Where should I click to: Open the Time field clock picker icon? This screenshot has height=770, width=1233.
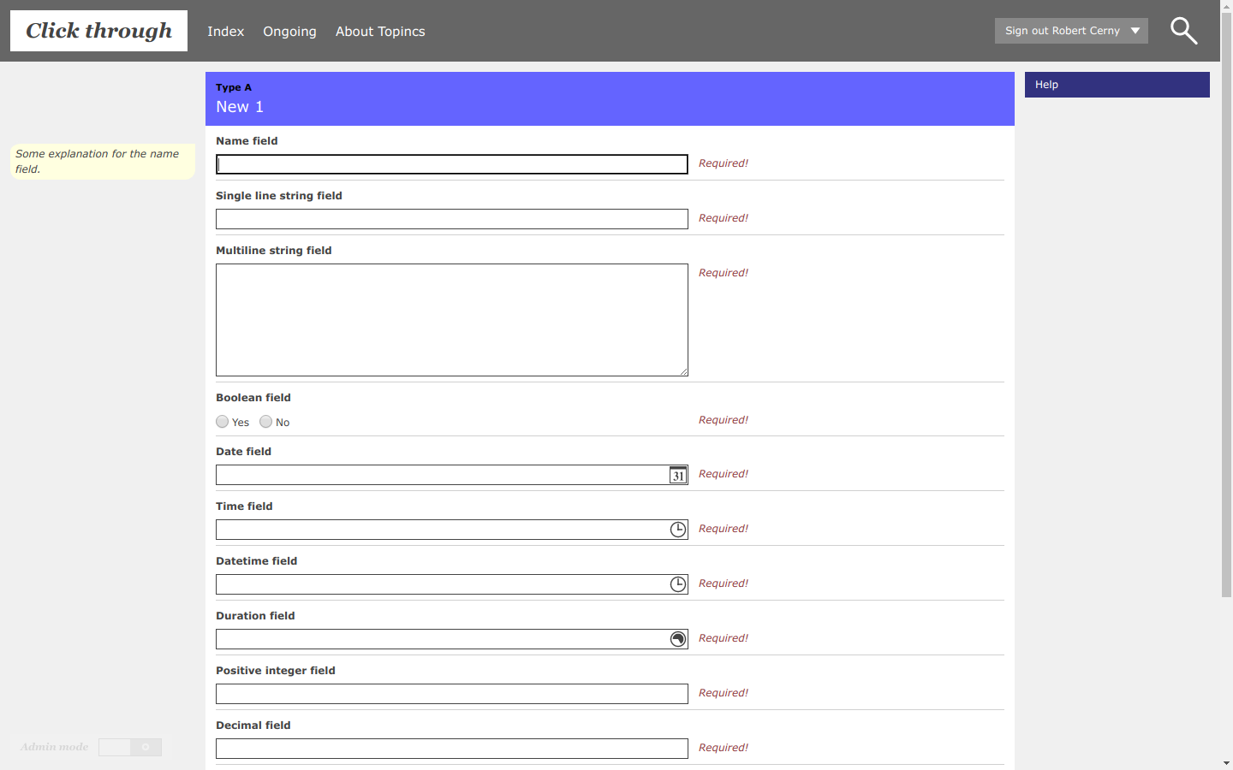coord(677,530)
